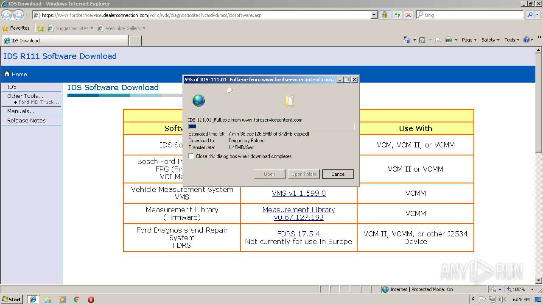This screenshot has width=543, height=305.
Task: Expand Suggested Sites dropdown
Action: (92, 28)
